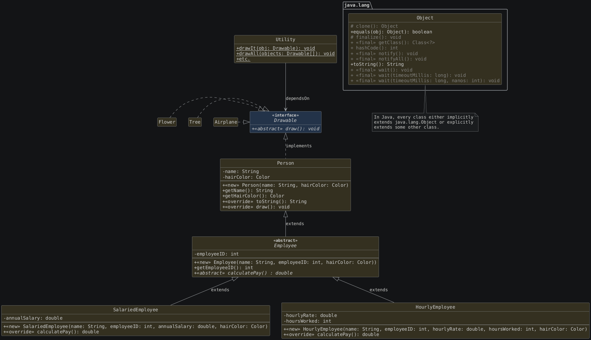Click the java.lang package tab
The width and height of the screenshot is (591, 340).
point(357,5)
